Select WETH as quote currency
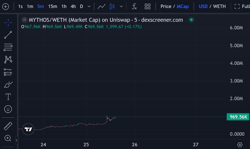Viewport: 250px width, 149px height. click(219, 7)
